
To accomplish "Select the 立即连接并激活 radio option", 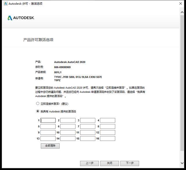I will click(x=37, y=104).
